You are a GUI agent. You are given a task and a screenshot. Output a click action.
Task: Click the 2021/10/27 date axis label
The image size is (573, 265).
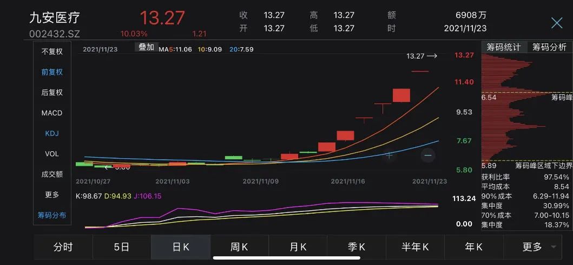click(x=93, y=182)
